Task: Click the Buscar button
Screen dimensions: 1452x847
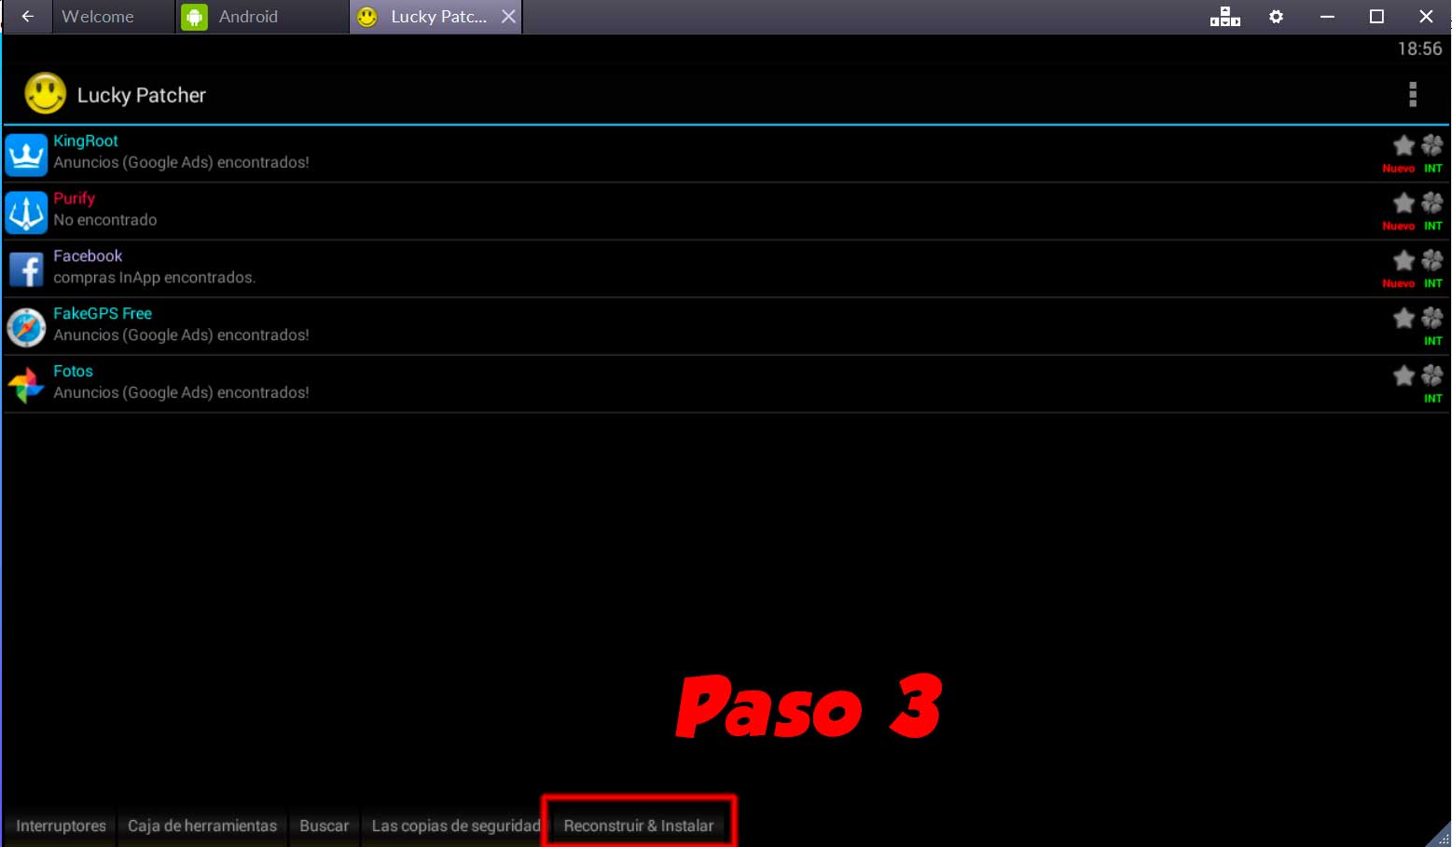Action: click(x=324, y=826)
